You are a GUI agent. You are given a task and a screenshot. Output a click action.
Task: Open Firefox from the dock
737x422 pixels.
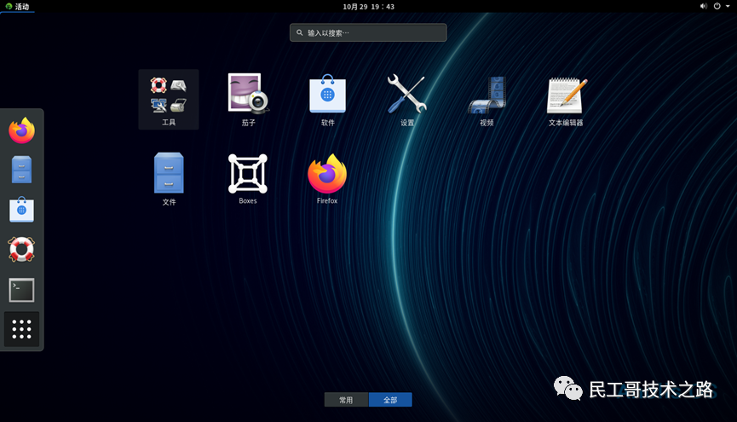(x=21, y=130)
